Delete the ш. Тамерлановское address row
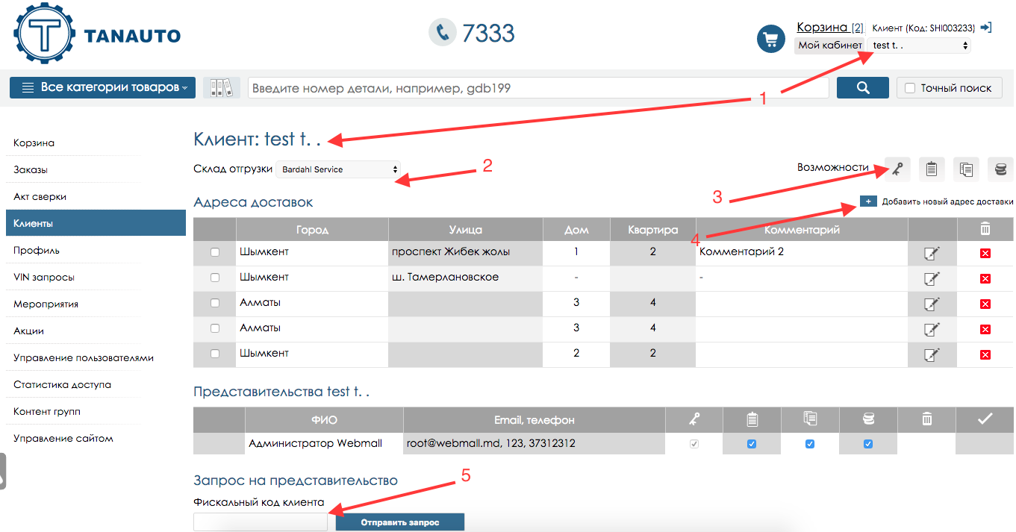This screenshot has width=1016, height=532. click(x=985, y=278)
